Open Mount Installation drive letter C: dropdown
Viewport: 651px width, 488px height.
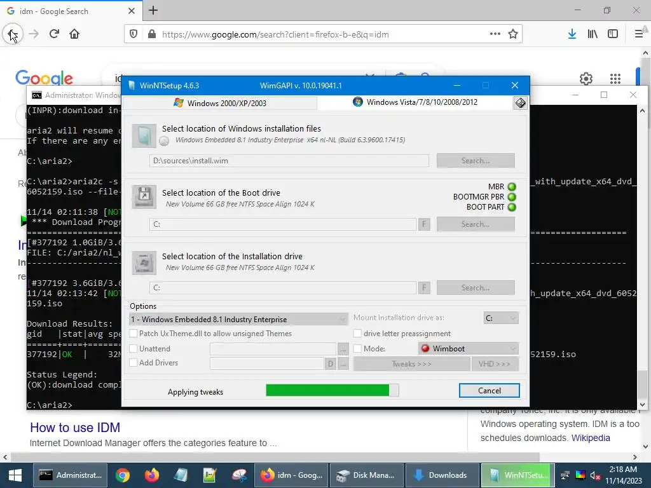(501, 318)
